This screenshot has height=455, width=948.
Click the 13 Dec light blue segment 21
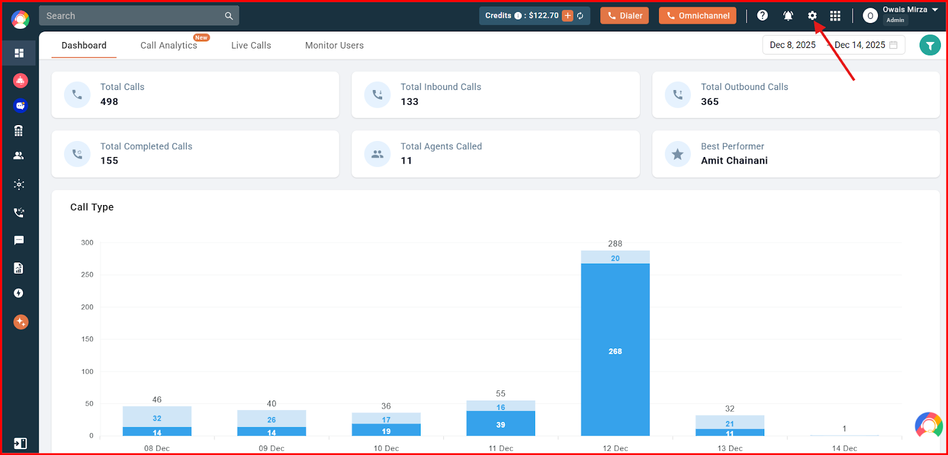(x=730, y=422)
